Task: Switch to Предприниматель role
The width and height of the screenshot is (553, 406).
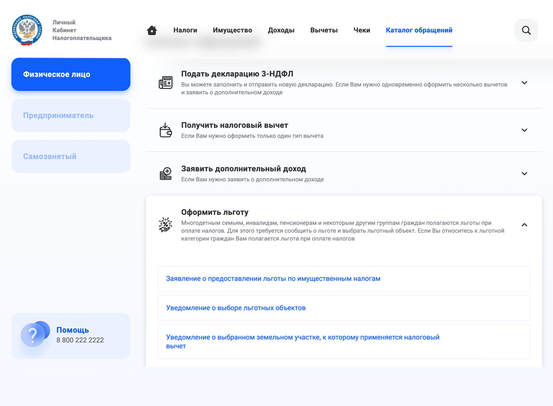Action: [71, 115]
